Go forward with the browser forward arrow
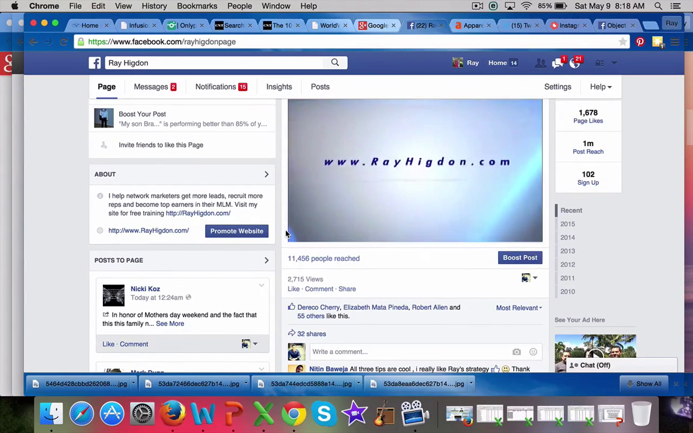 pos(48,42)
